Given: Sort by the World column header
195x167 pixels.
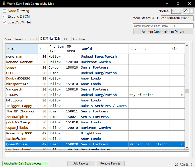Looking at the screenshot, I should point(104,49).
